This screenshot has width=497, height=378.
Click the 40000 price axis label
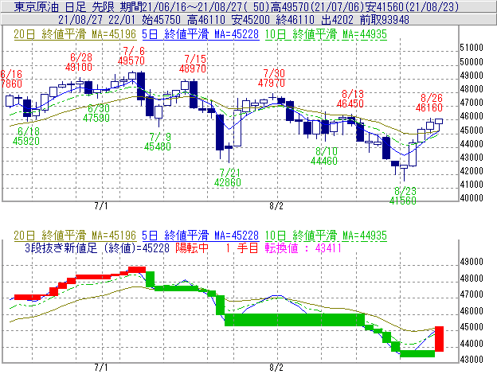(472, 198)
